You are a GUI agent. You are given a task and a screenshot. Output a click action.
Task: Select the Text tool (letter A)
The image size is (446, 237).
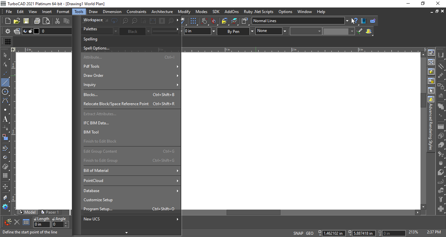[x=5, y=119]
